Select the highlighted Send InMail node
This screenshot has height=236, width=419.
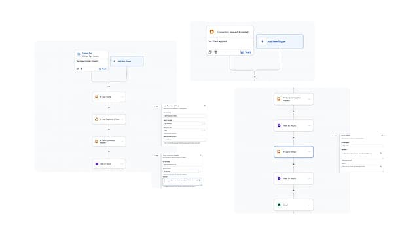tap(293, 152)
